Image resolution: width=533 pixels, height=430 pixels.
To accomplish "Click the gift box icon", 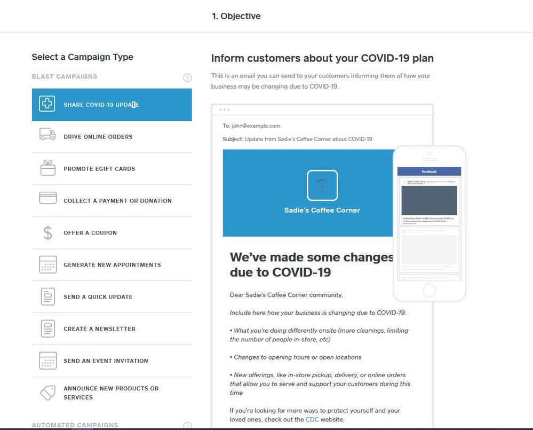I will point(47,168).
